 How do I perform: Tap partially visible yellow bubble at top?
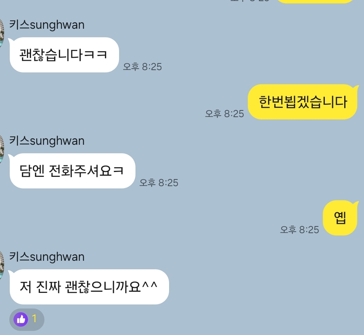click(316, 1)
